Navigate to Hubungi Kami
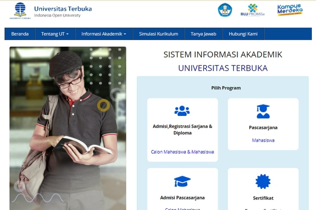The height and width of the screenshot is (210, 316). (x=243, y=34)
